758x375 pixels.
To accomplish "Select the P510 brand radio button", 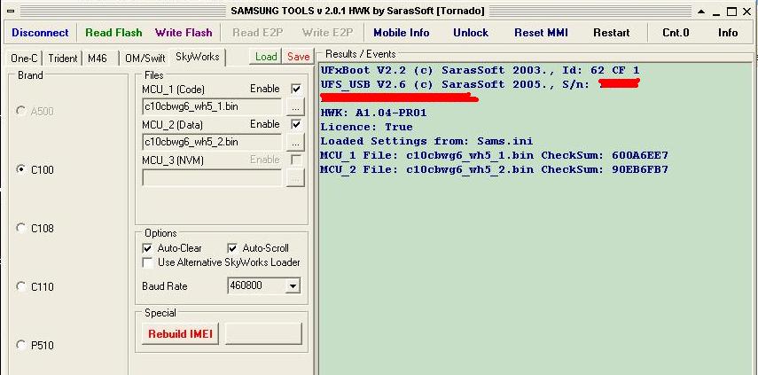I will pyautogui.click(x=20, y=345).
